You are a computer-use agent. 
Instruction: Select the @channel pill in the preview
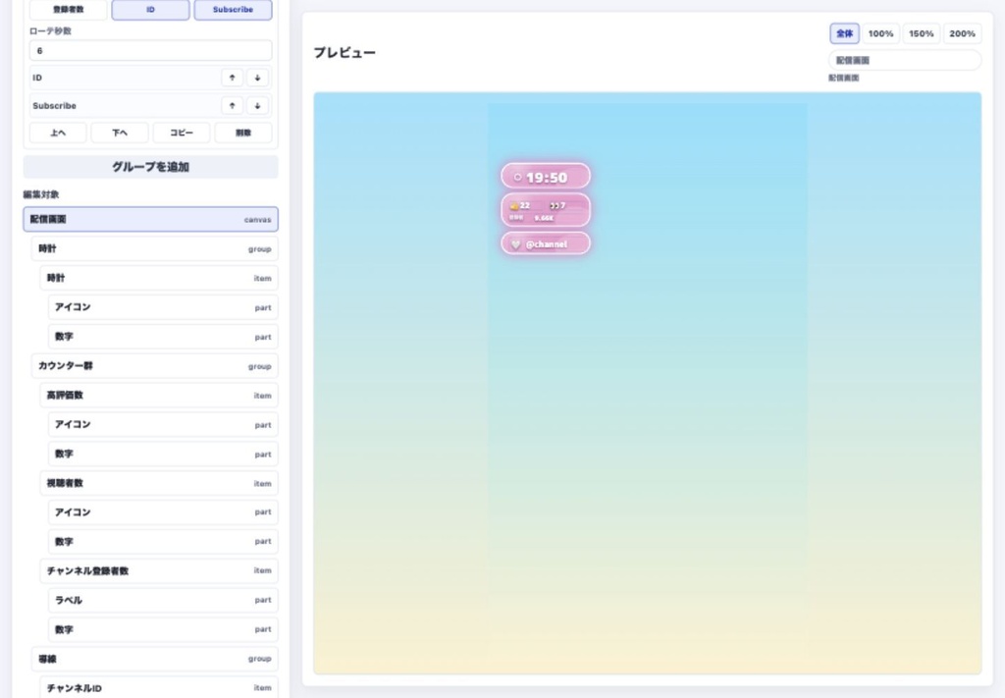coord(546,243)
